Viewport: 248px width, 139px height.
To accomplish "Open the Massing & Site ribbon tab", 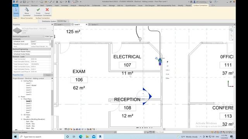I will click(x=84, y=5).
